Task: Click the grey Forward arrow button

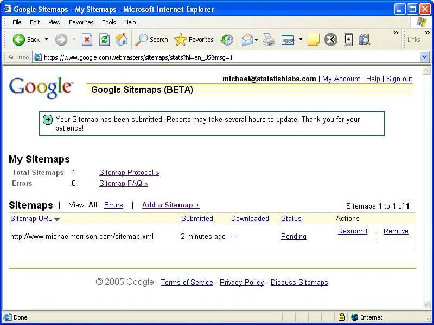Action: [x=61, y=40]
